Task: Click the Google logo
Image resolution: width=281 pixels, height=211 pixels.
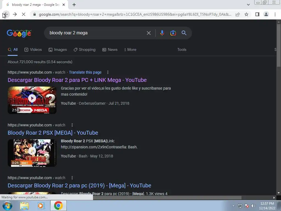Action: coord(19,33)
